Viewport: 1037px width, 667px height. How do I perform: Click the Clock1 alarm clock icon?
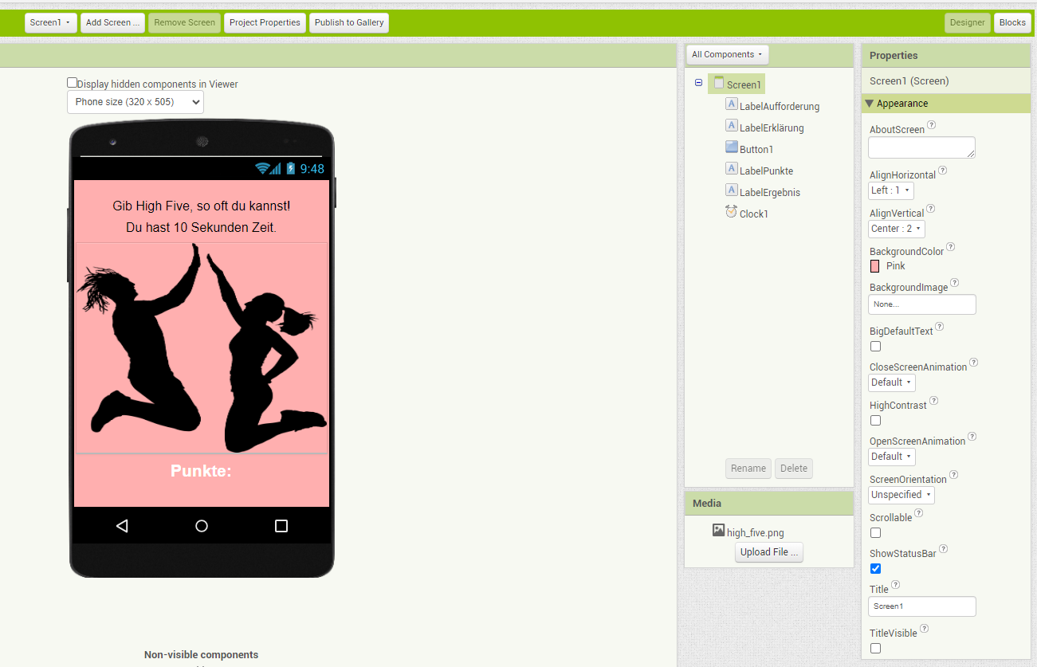pos(732,212)
